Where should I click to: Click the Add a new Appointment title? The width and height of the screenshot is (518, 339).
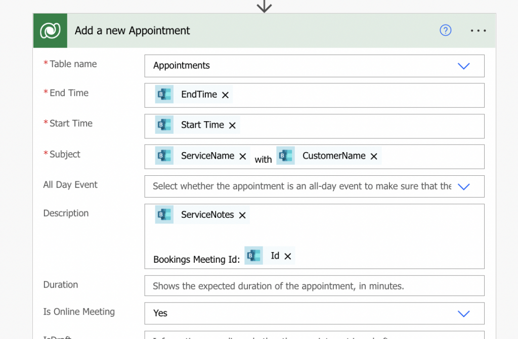click(133, 30)
